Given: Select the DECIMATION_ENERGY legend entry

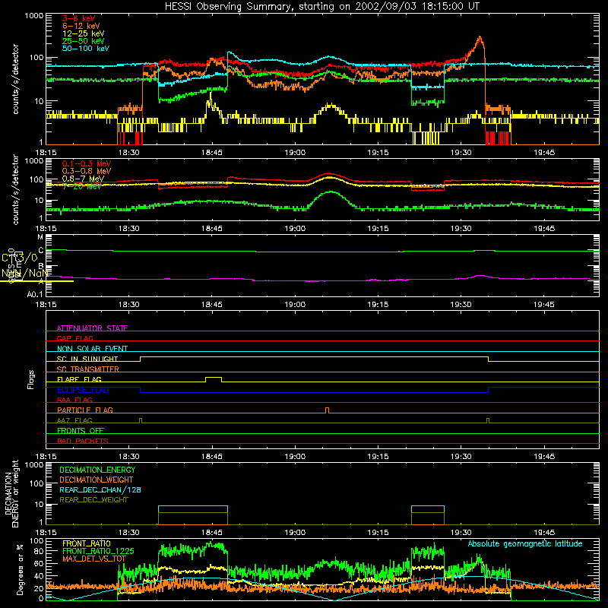Looking at the screenshot, I should pos(97,470).
